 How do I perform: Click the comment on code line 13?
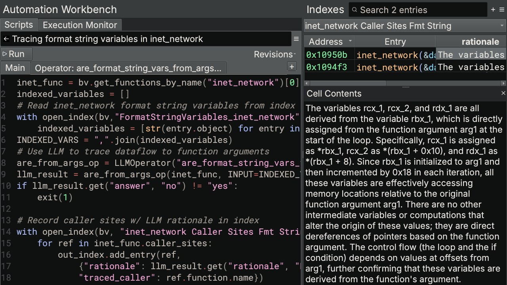click(138, 220)
